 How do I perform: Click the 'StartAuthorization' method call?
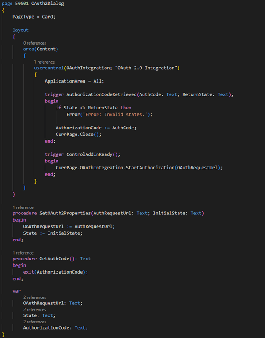pyautogui.click(x=150, y=168)
